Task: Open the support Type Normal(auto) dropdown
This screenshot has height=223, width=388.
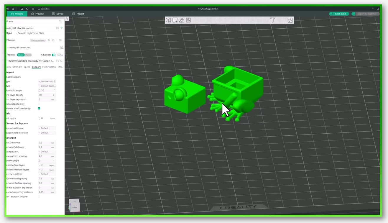Action: click(47, 81)
